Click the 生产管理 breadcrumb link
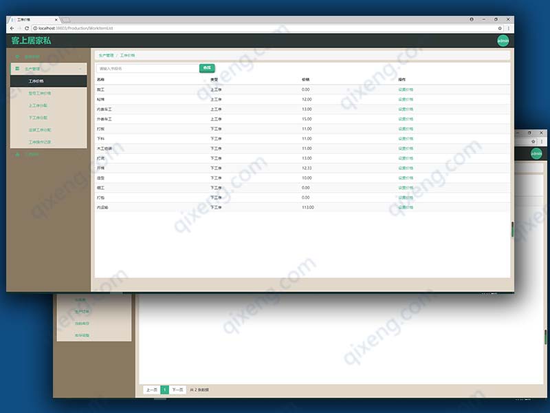 pos(106,54)
